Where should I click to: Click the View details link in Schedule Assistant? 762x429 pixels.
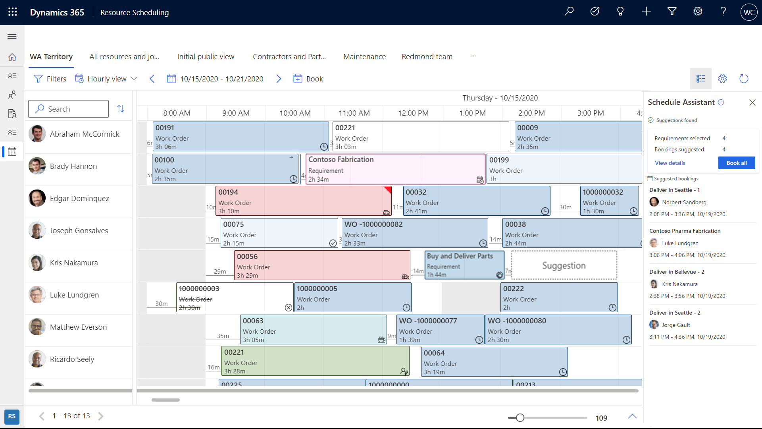click(670, 163)
